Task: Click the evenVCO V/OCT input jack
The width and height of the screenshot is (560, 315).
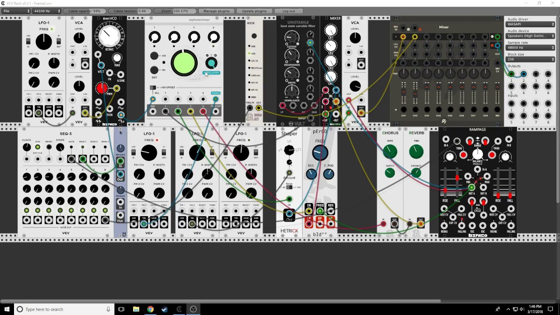Action: coord(101,66)
